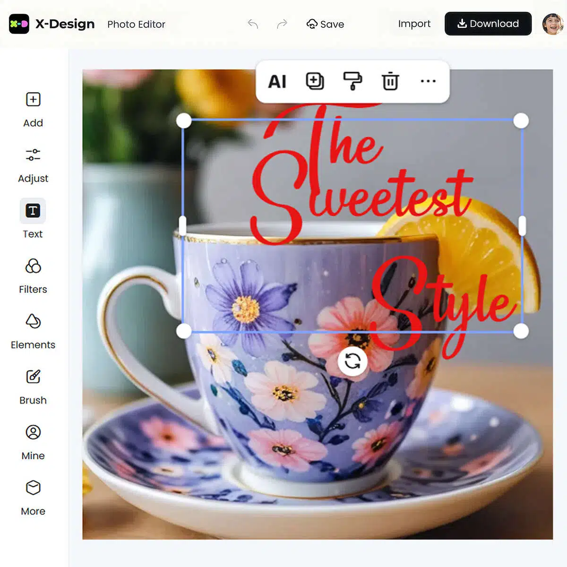The width and height of the screenshot is (567, 567).
Task: Redo the last action
Action: coord(282,24)
